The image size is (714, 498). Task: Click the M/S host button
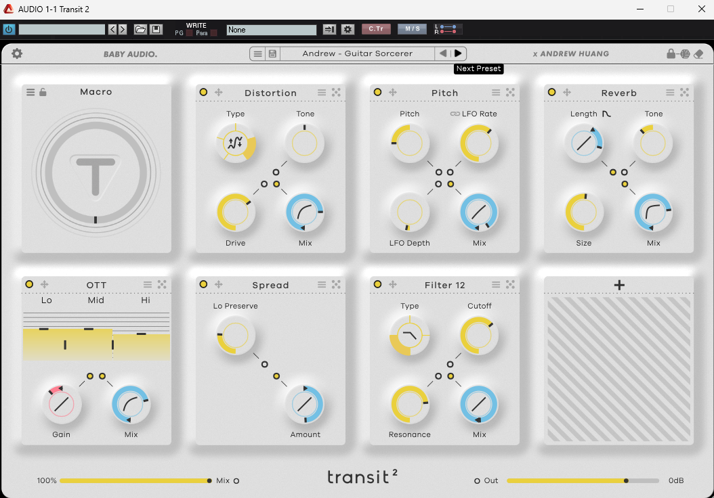[413, 29]
